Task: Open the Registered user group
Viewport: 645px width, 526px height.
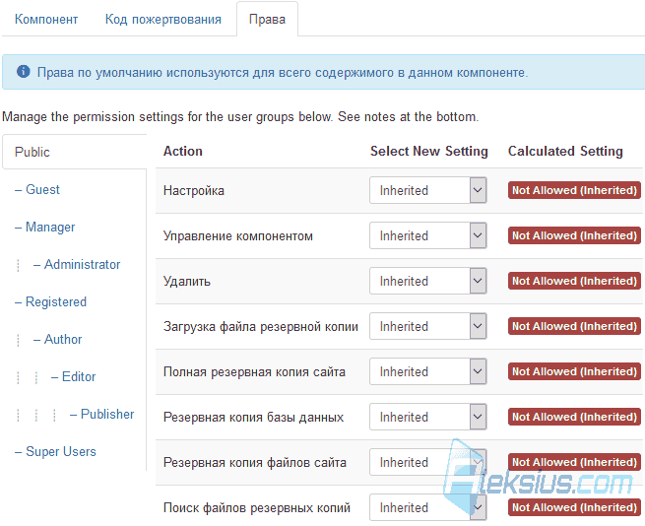Action: click(x=56, y=301)
